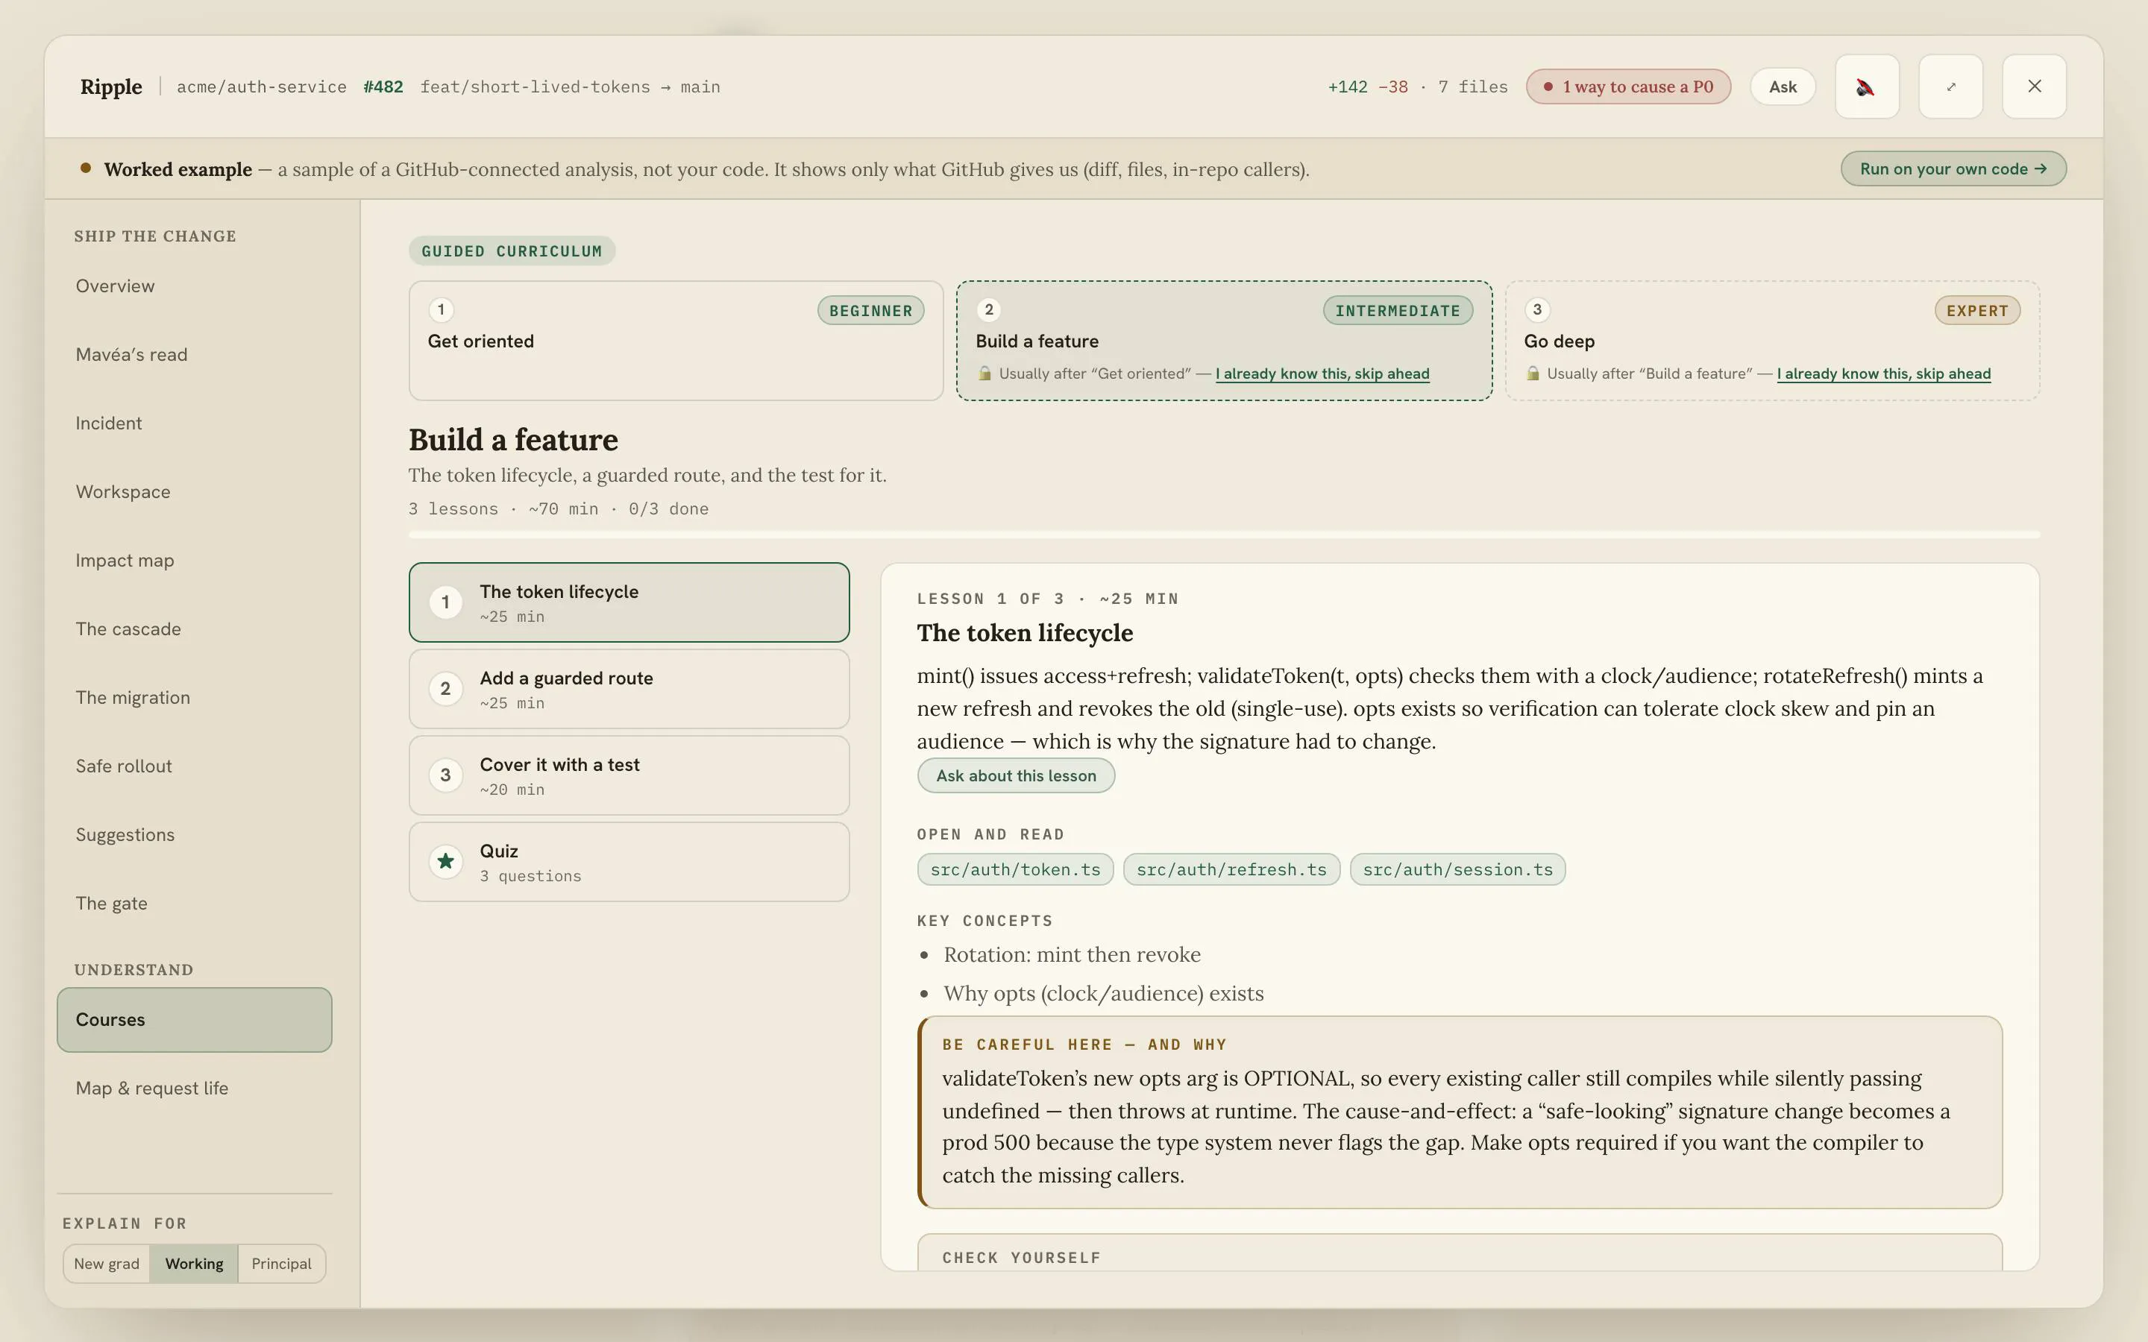Screen dimensions: 2148x1342
Task: Open the Quiz star icon row
Action: tap(629, 862)
